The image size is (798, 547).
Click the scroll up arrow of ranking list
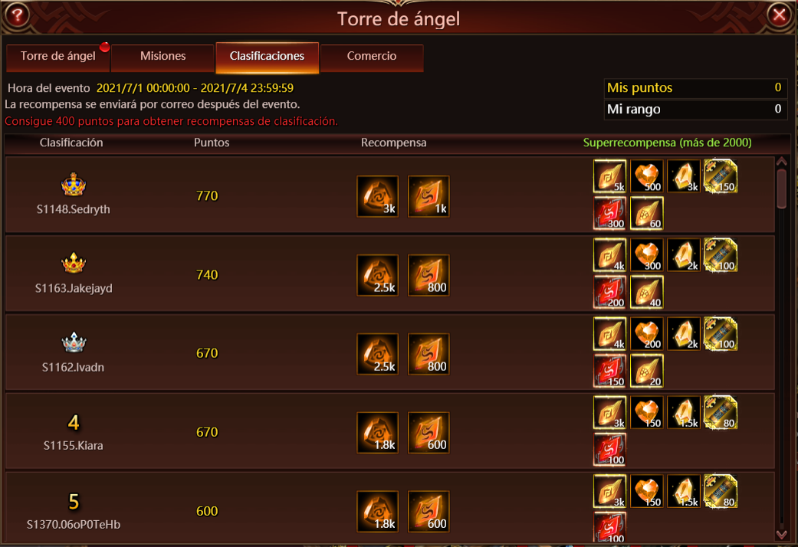click(x=782, y=162)
